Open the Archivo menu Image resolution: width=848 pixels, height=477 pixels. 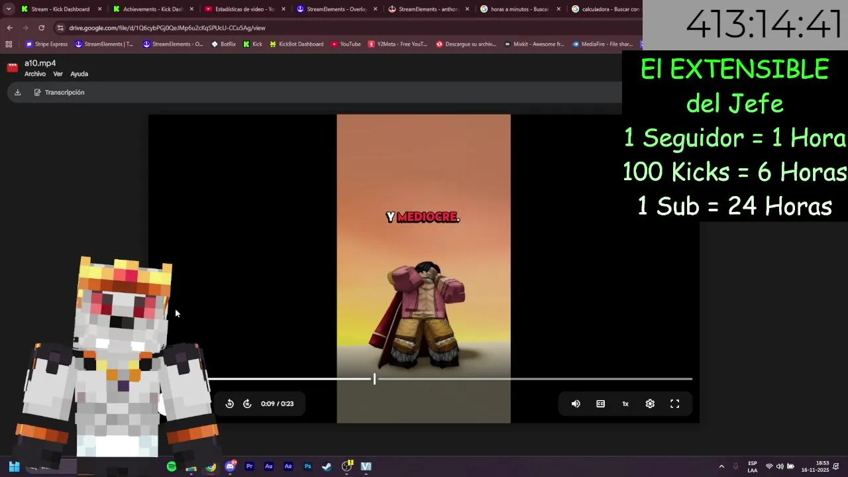(35, 74)
